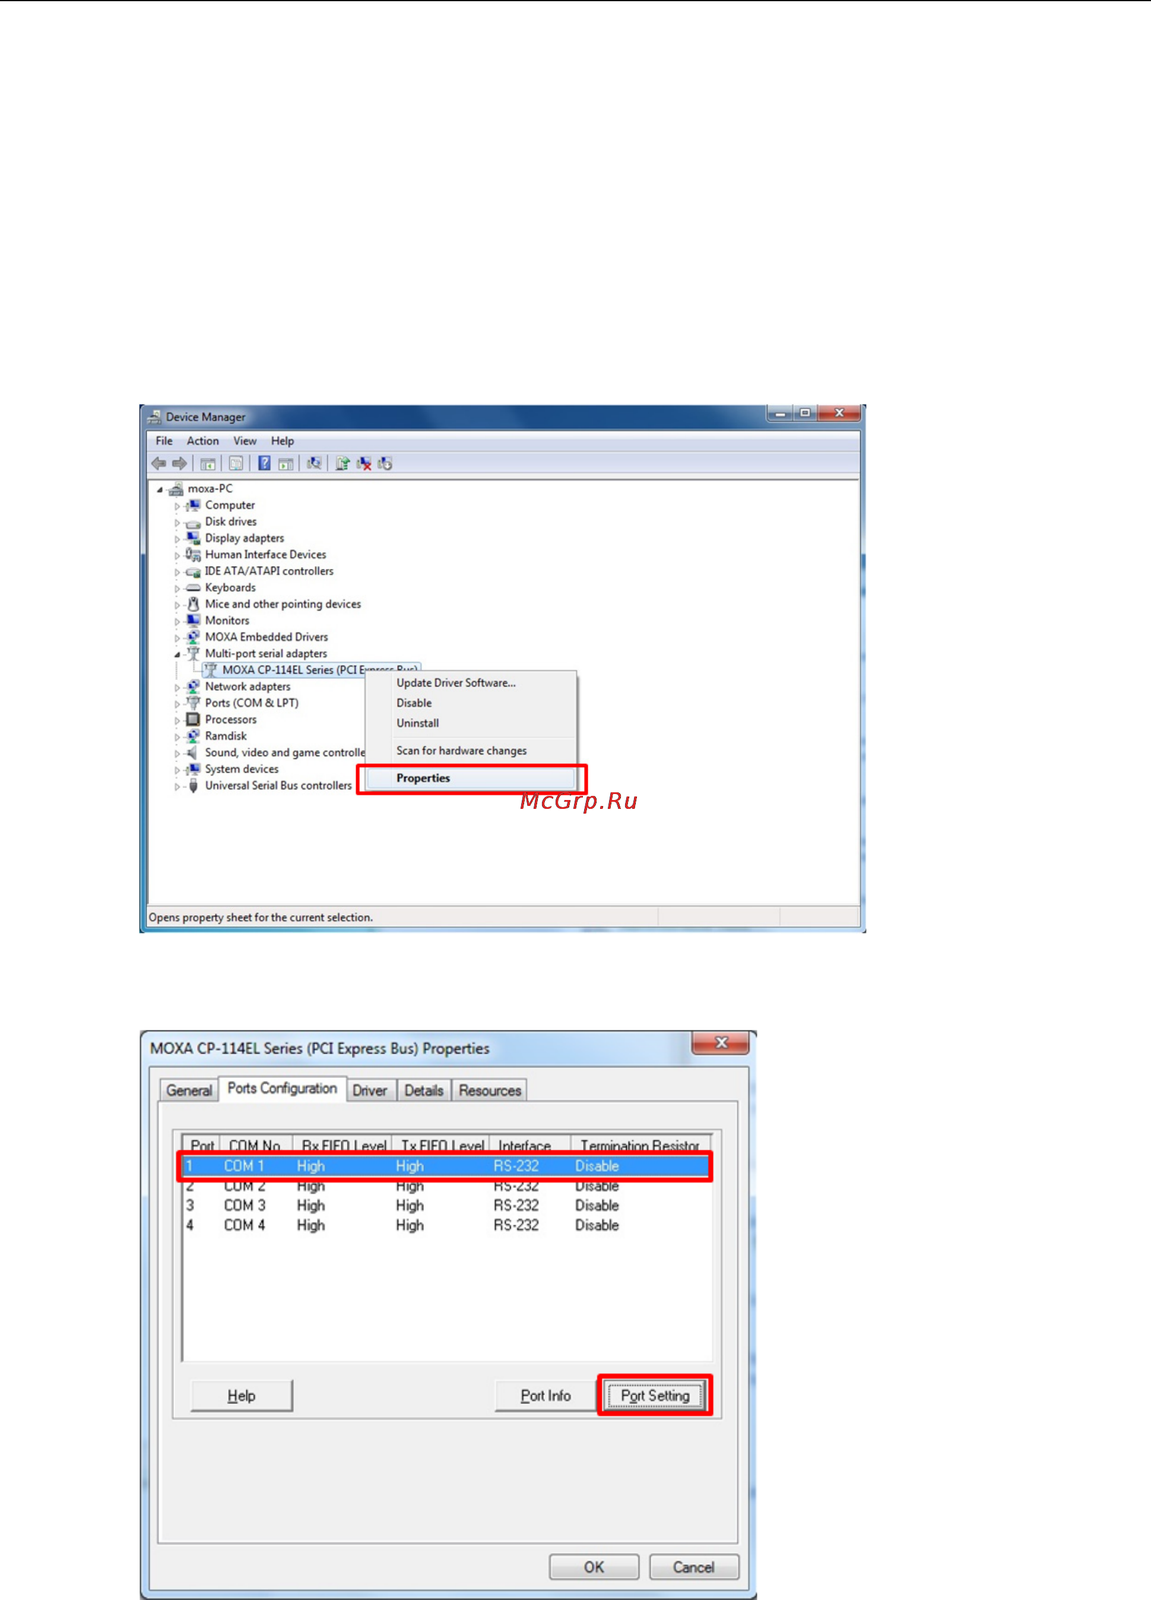Select MOXA CP-114EL Series tree item
The image size is (1151, 1600).
tap(310, 669)
